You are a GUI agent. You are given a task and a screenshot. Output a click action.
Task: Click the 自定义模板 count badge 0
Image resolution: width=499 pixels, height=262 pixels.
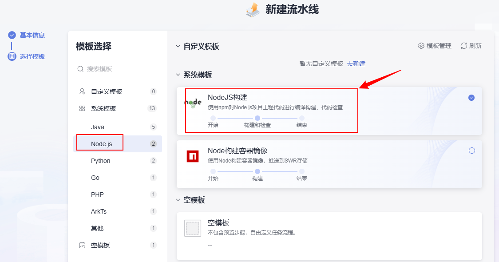point(153,91)
